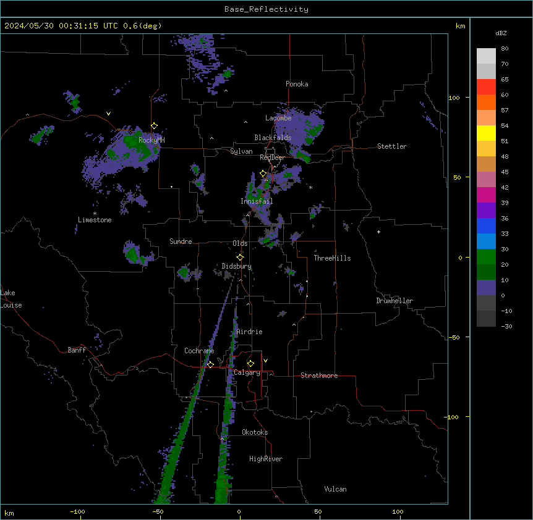
Task: Click the Banff label
Action: tap(77, 350)
